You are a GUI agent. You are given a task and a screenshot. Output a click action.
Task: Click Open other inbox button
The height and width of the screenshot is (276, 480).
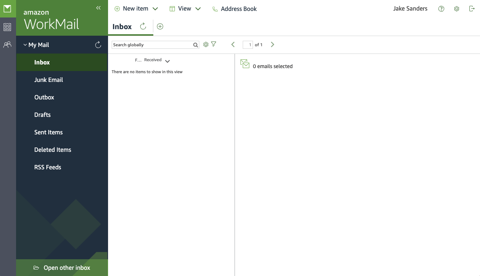click(62, 268)
